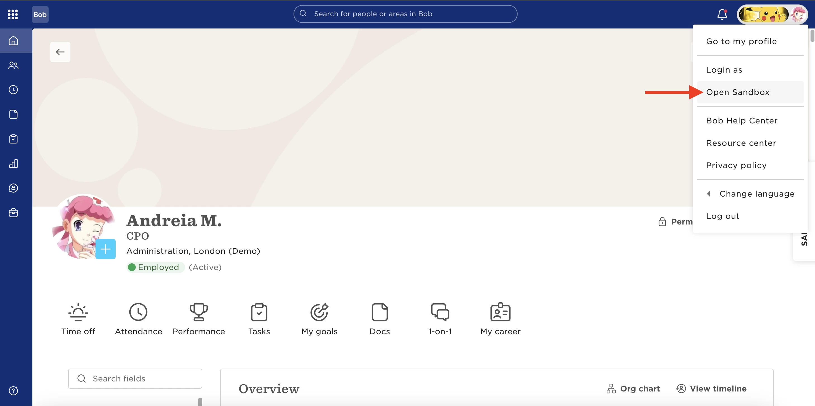Image resolution: width=815 pixels, height=406 pixels.
Task: Open Privacy policy menu item
Action: 750,165
